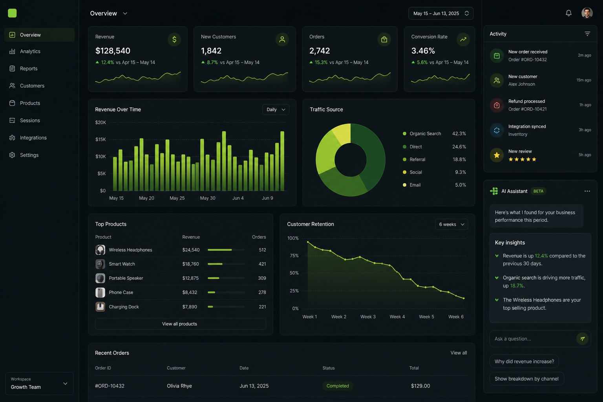This screenshot has height=402, width=603.
Task: Click View all products button
Action: [181, 324]
